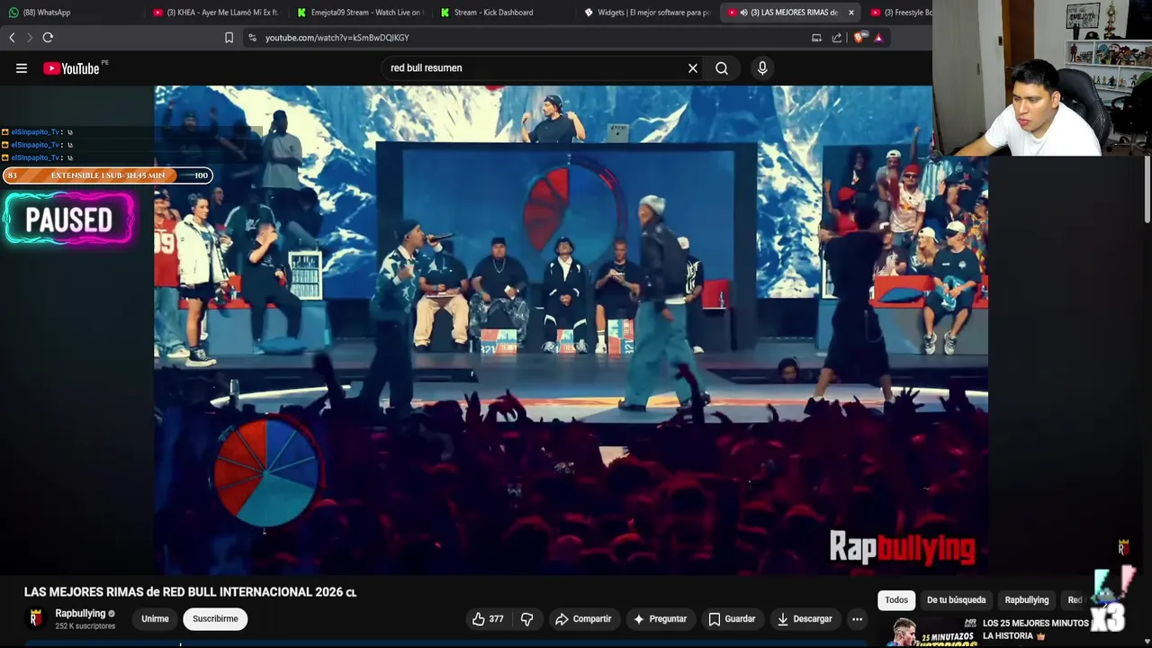Open LOS 25 MEJORES MINUTOS video title
This screenshot has width=1152, height=648.
(1037, 629)
